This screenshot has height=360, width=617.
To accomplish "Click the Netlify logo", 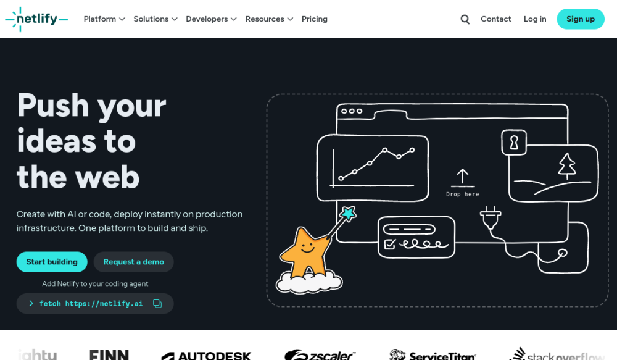I will point(36,19).
